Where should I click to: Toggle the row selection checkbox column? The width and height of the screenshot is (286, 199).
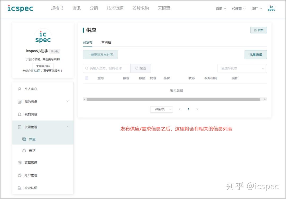(x=86, y=78)
